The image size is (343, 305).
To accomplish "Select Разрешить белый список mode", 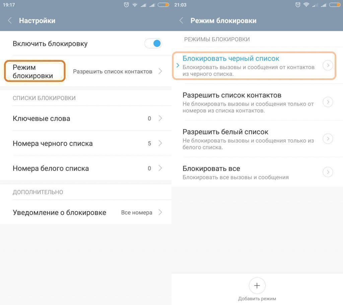I will 257,139.
